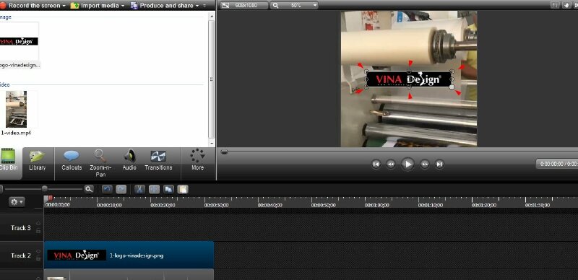This screenshot has height=280, width=578.
Task: Toggle Track 2 visibility
Action: pyautogui.click(x=38, y=251)
